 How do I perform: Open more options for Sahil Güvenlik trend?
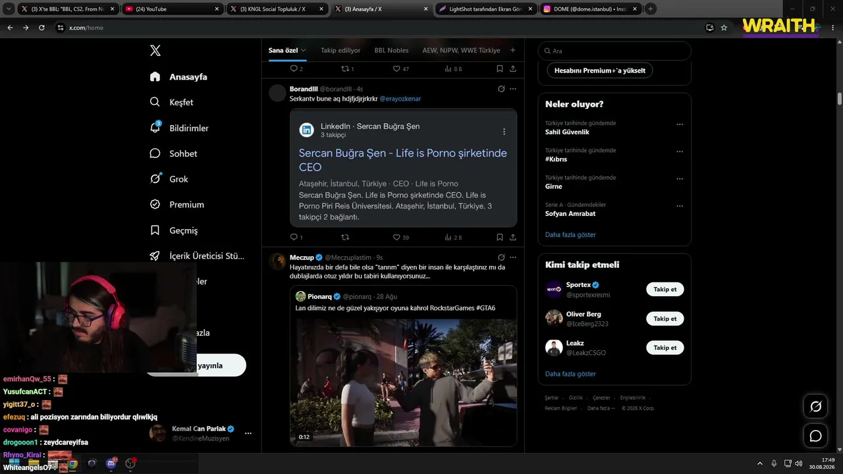pyautogui.click(x=680, y=124)
